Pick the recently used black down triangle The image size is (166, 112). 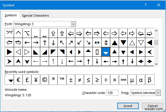pyautogui.click(x=9, y=80)
